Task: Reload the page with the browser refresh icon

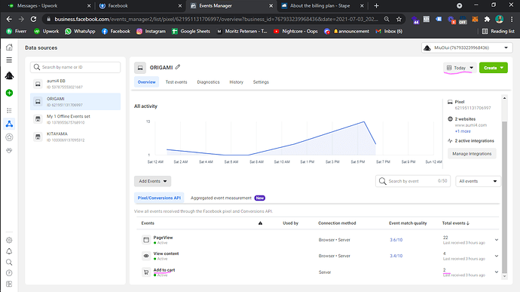Action: click(33, 20)
